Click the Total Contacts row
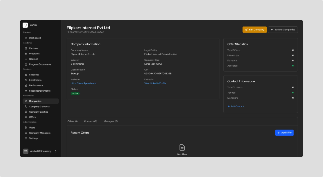Viewport: 323px width, 177px height. click(x=260, y=87)
